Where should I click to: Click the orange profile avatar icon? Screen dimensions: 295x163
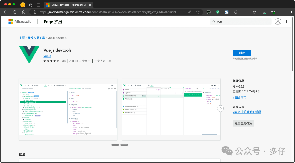point(23,5)
